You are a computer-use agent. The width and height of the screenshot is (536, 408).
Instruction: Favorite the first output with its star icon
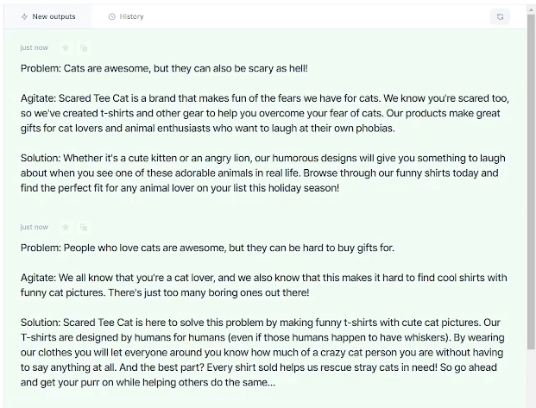[x=66, y=47]
